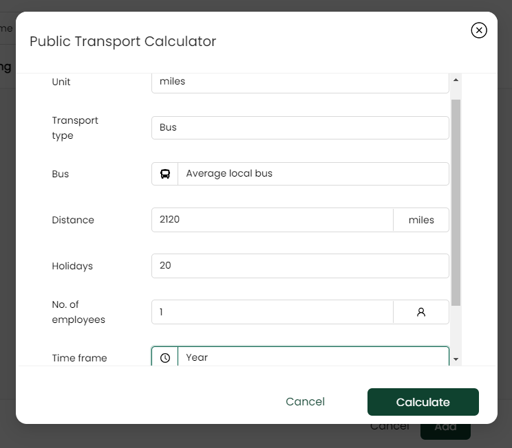This screenshot has height=448, width=512.
Task: Click the Time frame label
Action: 79,358
